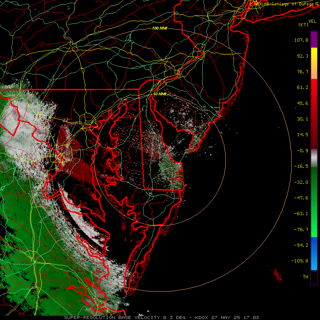Click the 45.6 velocity scale value
Screen dimensions: 320x320
(303, 103)
